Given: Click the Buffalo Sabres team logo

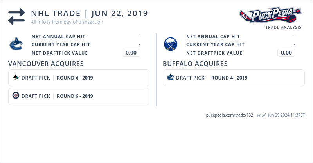Looking at the screenshot, I should pyautogui.click(x=171, y=44).
